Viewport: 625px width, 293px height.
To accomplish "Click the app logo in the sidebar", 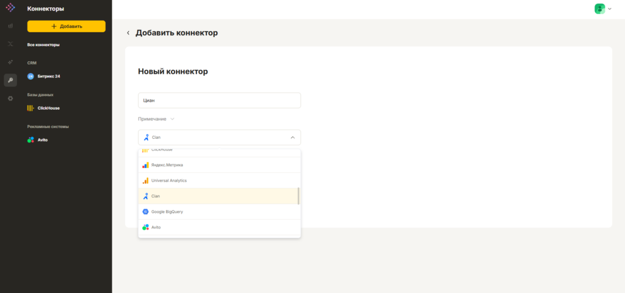I will pyautogui.click(x=10, y=7).
